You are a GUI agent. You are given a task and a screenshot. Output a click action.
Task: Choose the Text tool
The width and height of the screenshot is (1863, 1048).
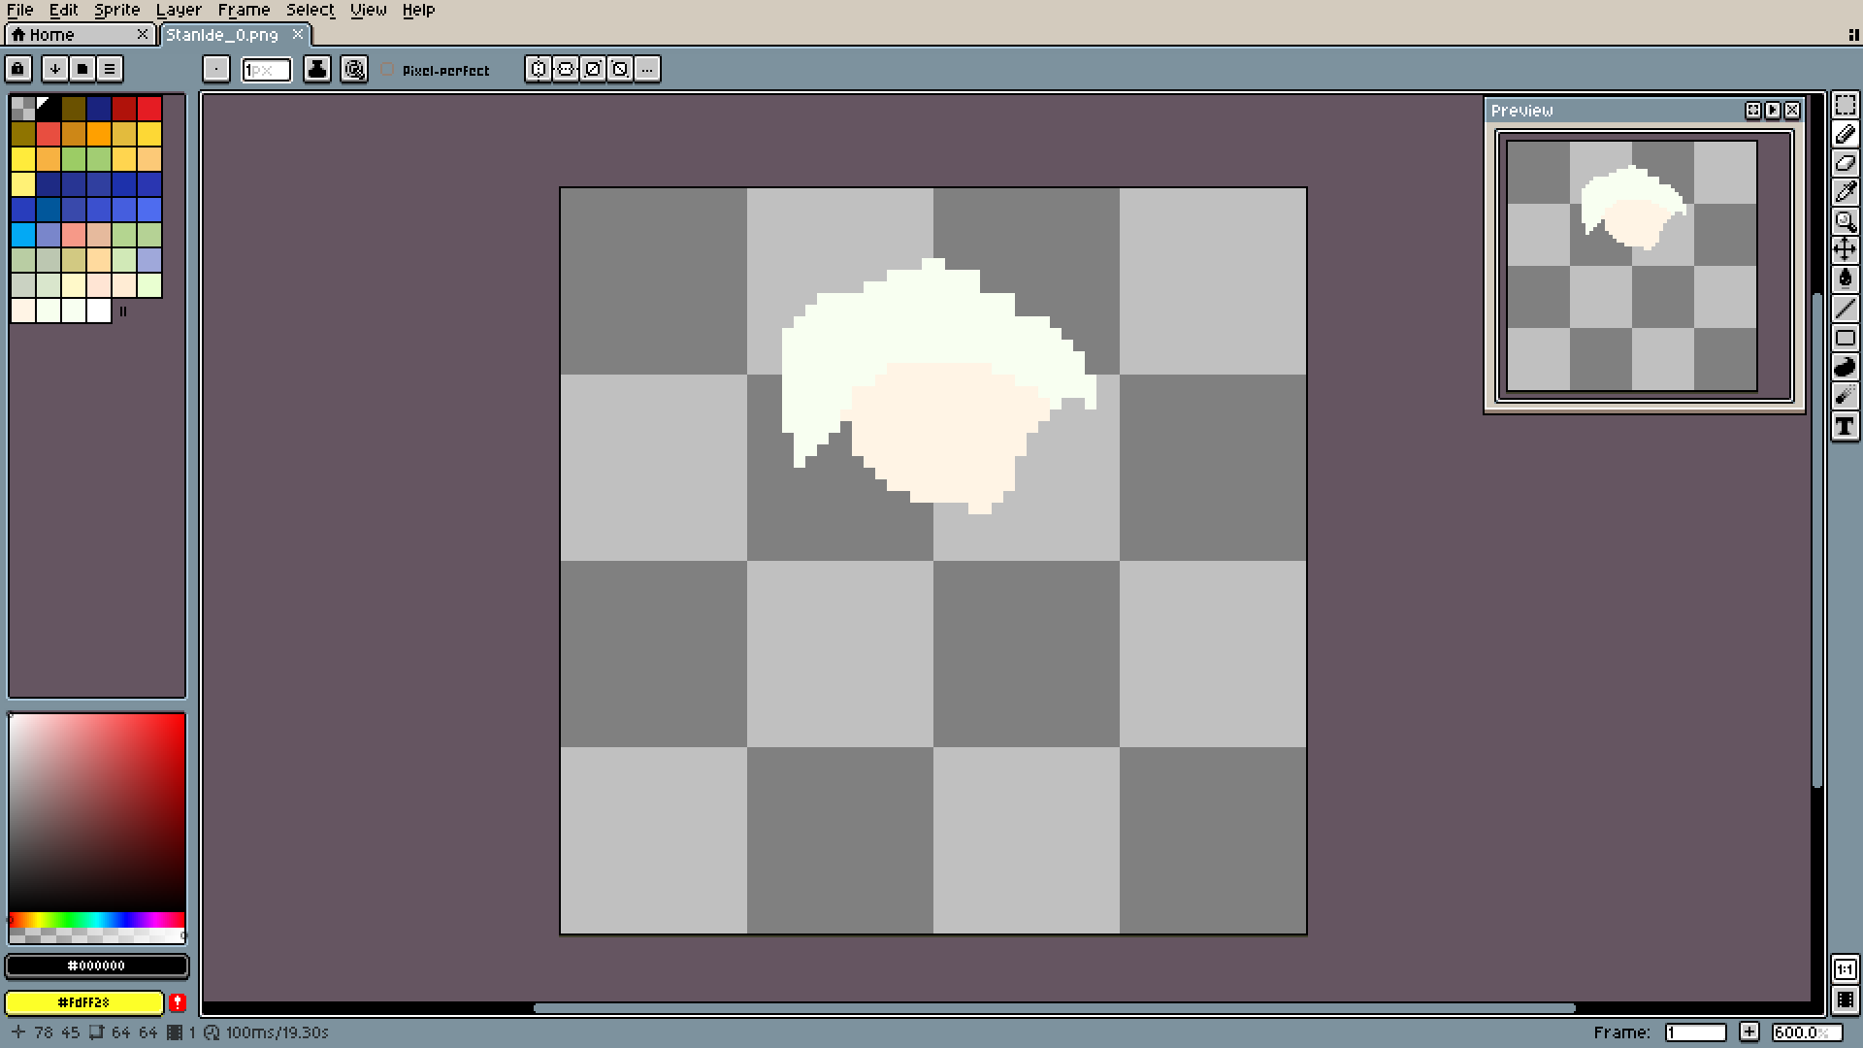[1845, 426]
